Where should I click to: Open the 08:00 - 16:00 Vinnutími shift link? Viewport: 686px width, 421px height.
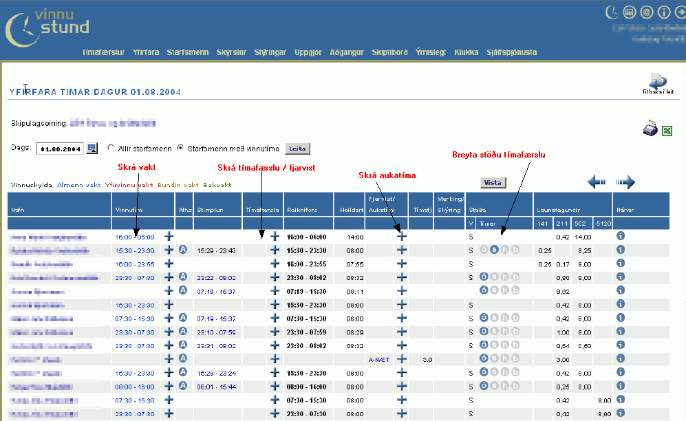tap(135, 387)
